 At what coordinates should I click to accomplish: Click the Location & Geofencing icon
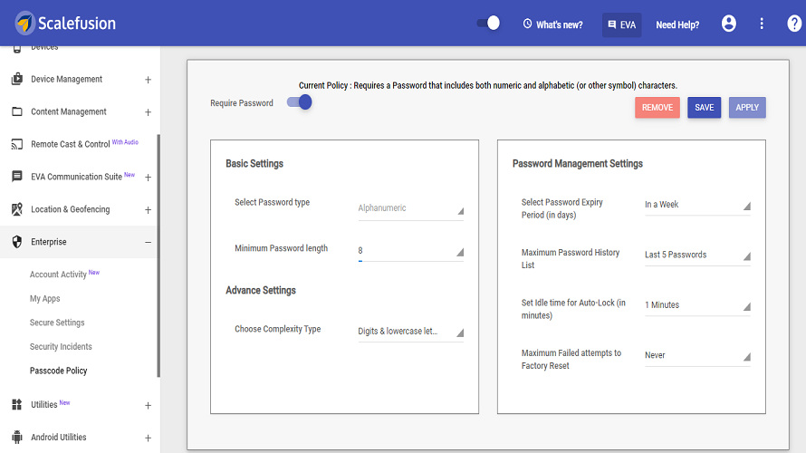coord(16,209)
